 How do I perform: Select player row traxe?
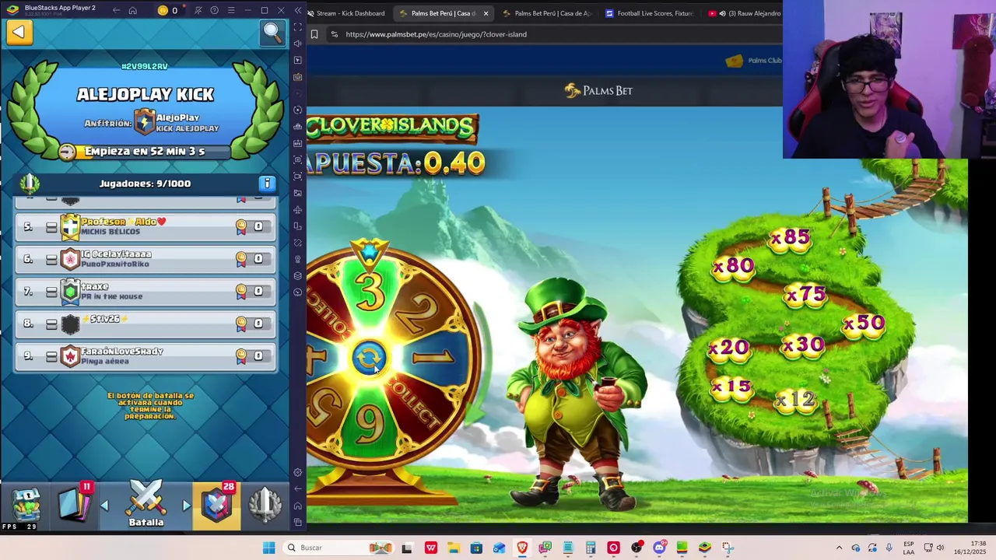tap(146, 292)
